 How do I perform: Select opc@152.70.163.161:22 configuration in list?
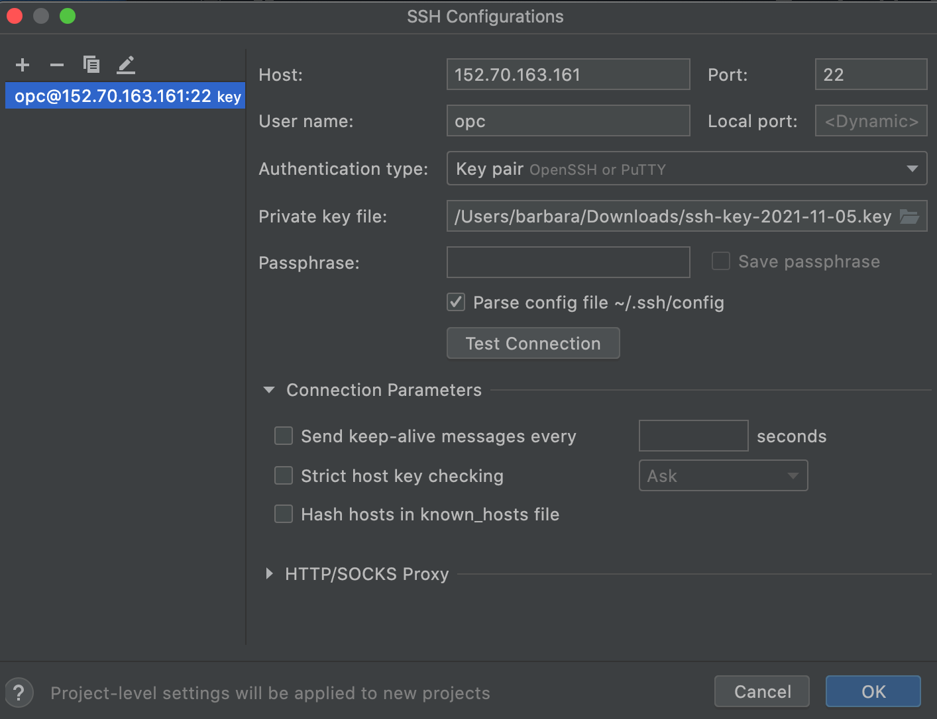[x=125, y=96]
